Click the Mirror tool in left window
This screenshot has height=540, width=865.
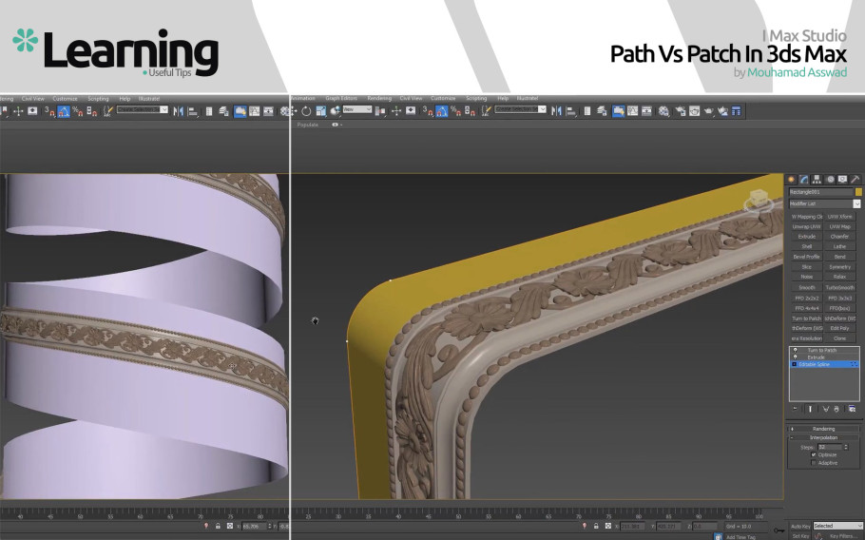coord(178,111)
